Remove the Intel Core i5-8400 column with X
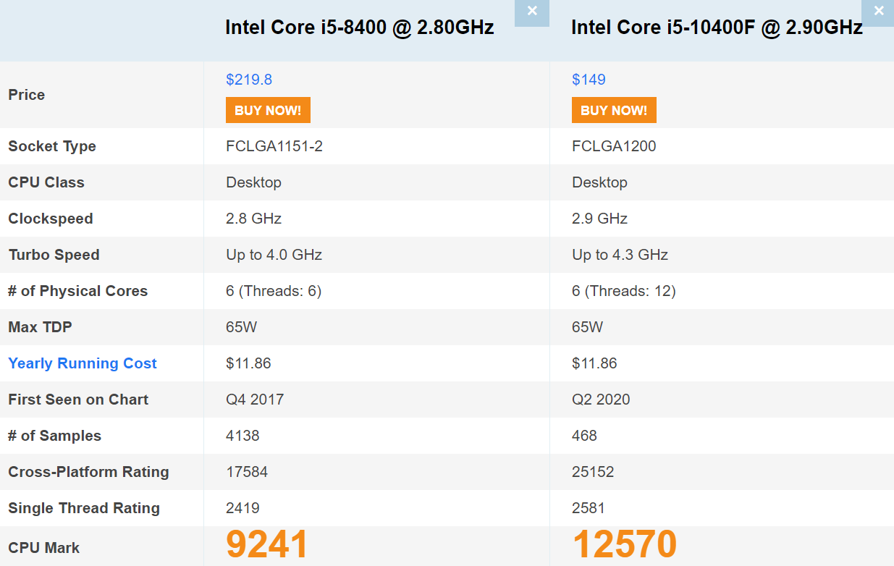The width and height of the screenshot is (894, 566). [532, 12]
